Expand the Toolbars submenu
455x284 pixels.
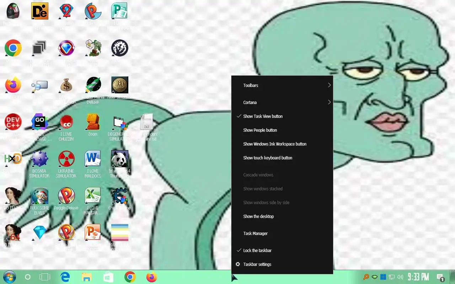click(x=282, y=86)
